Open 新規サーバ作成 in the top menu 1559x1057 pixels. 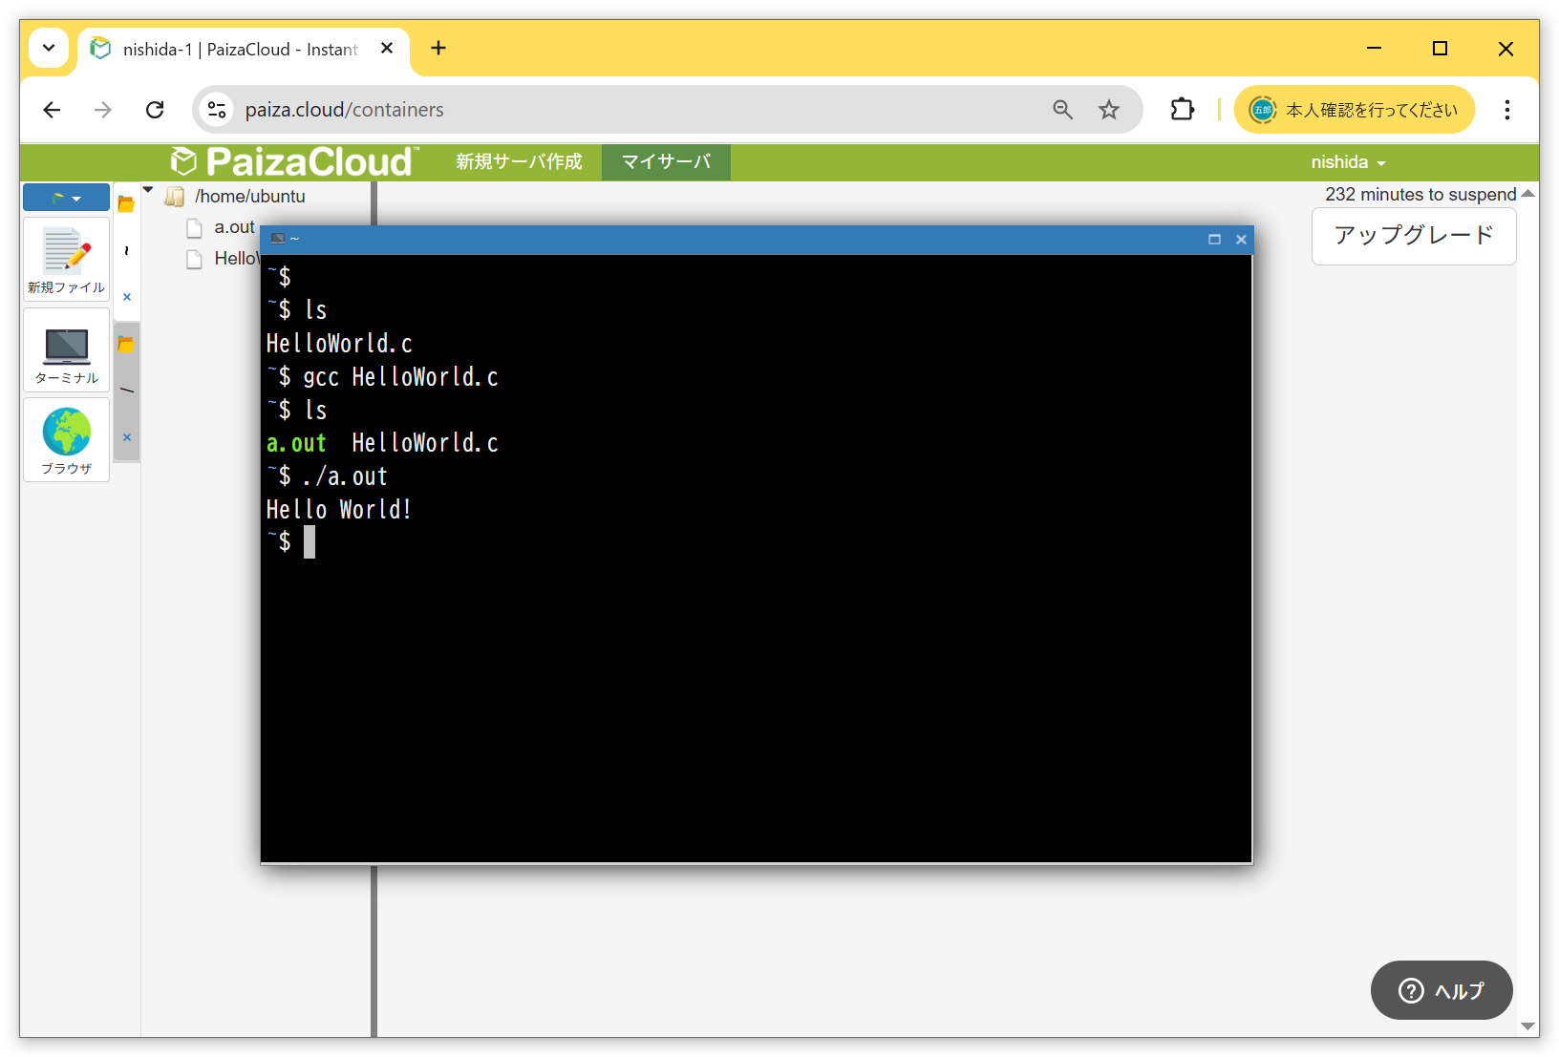pos(519,161)
